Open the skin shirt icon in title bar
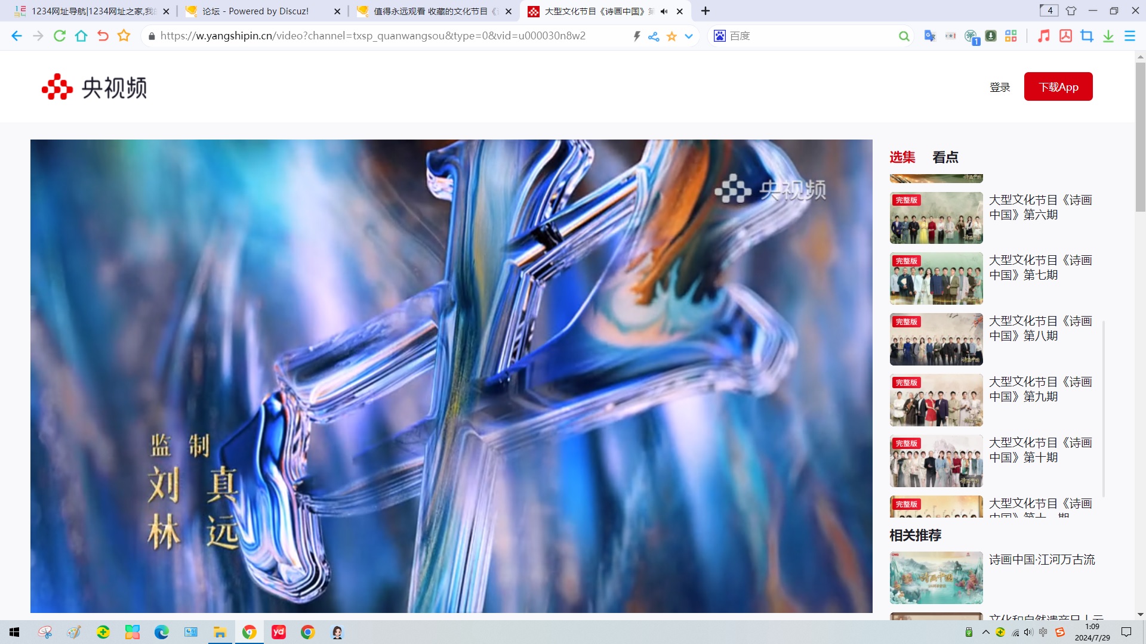 (x=1071, y=11)
